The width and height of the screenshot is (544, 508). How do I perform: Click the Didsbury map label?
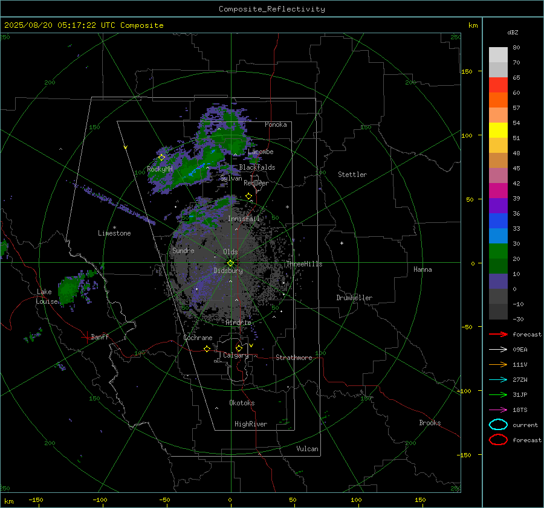tap(228, 271)
